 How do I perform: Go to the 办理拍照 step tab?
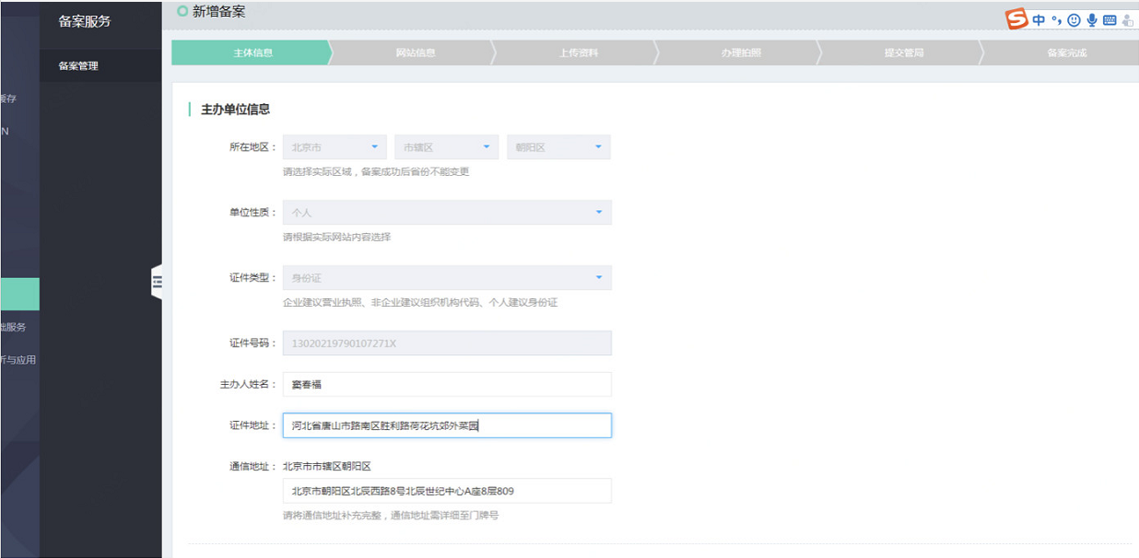coord(741,52)
